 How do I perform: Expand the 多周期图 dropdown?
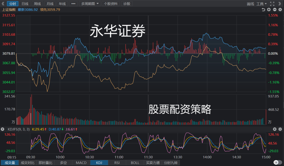(x=90, y=4)
